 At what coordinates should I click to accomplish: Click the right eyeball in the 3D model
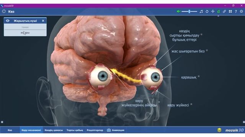pos(152,77)
